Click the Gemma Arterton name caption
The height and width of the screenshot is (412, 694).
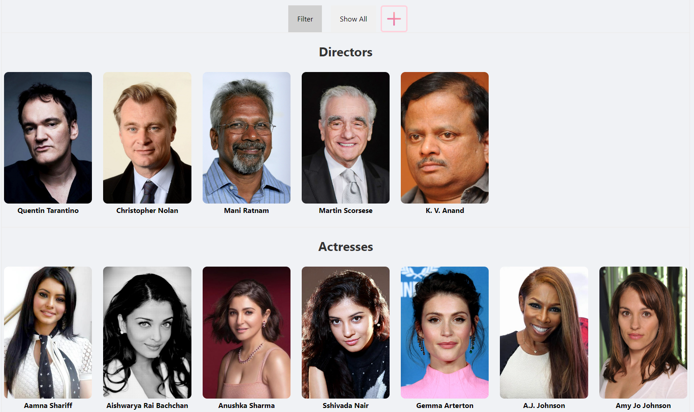point(445,405)
